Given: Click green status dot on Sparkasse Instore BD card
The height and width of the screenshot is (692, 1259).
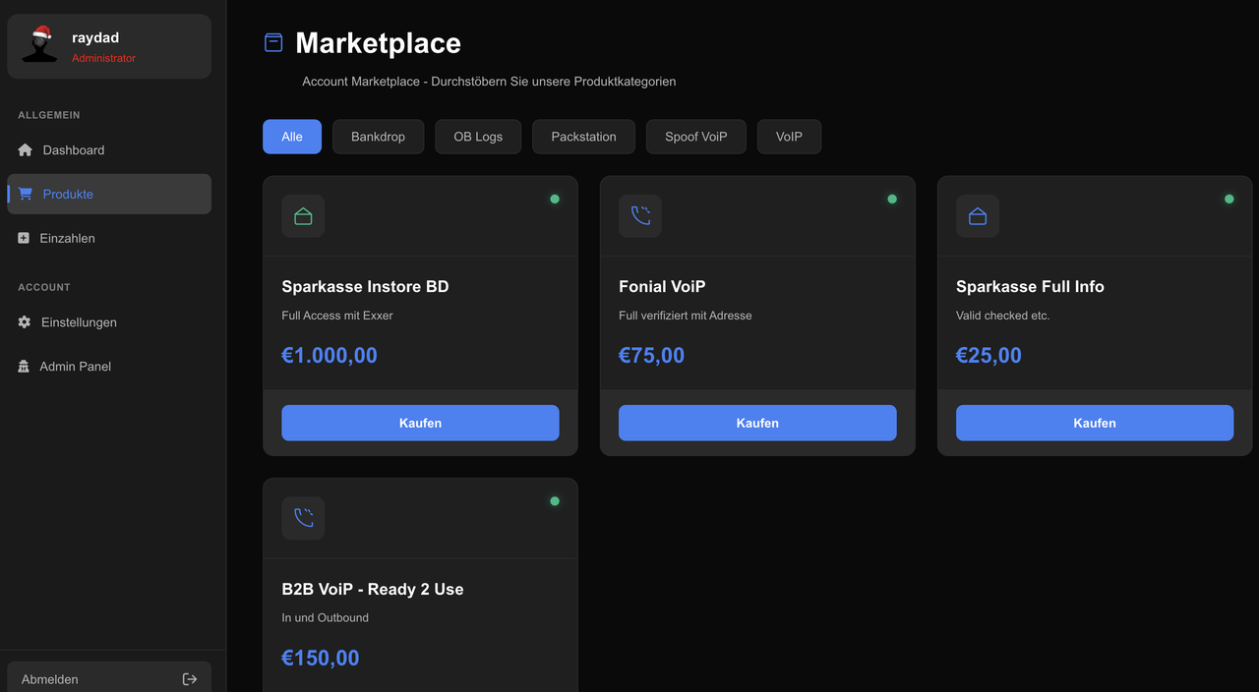Looking at the screenshot, I should (555, 199).
